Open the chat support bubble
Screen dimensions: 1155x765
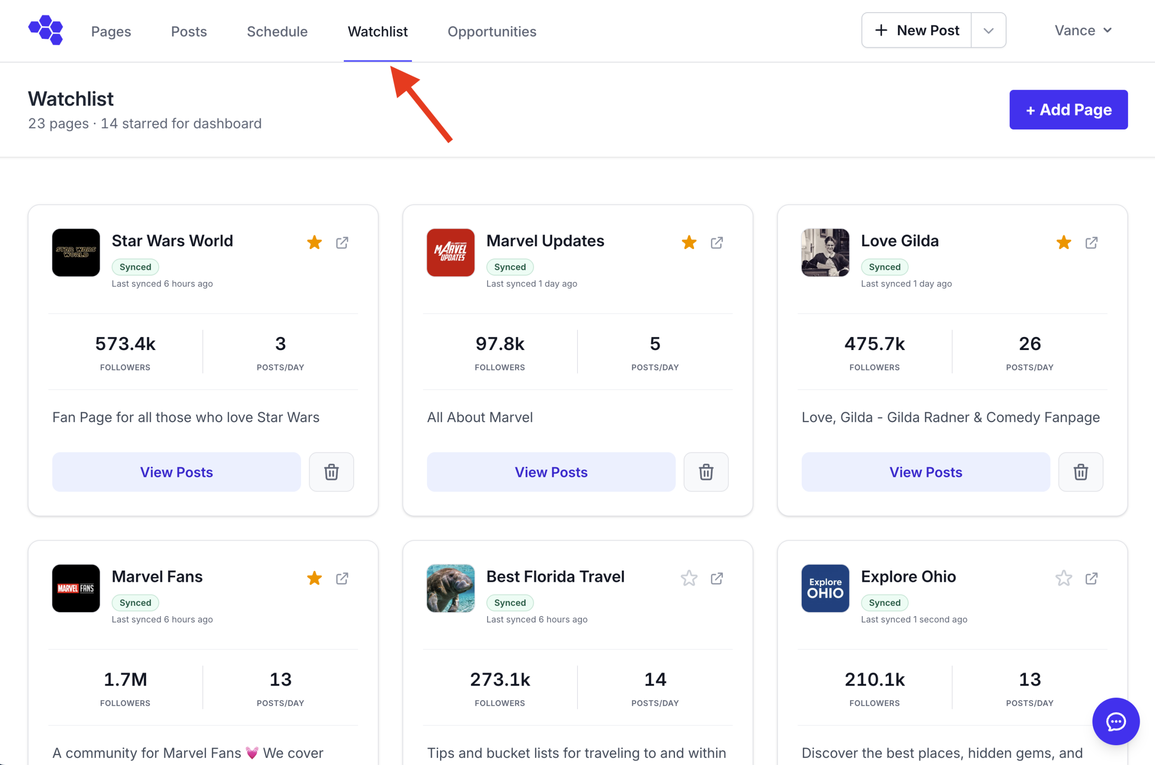(x=1116, y=721)
